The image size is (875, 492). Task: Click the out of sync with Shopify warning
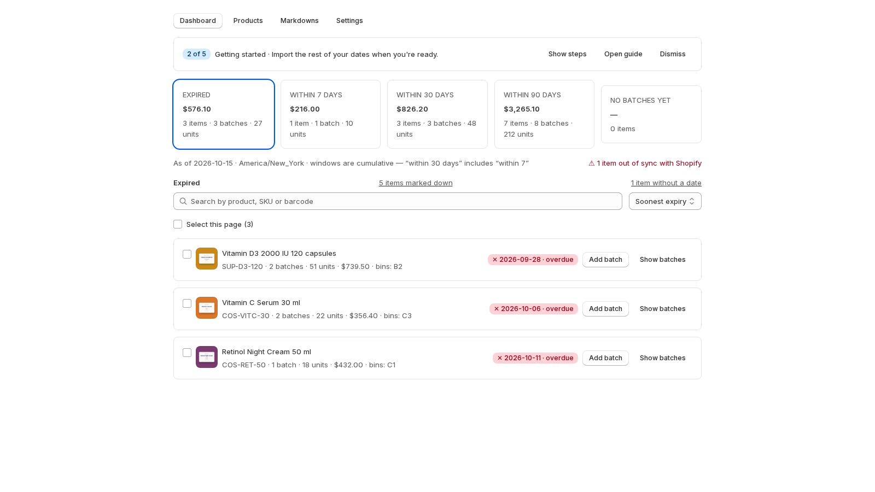[x=645, y=163]
